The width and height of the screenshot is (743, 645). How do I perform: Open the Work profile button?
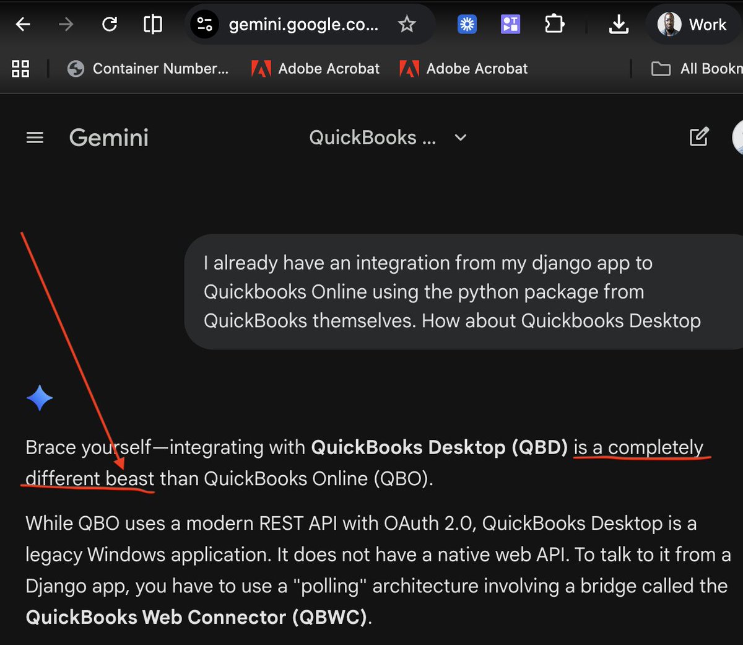(692, 25)
